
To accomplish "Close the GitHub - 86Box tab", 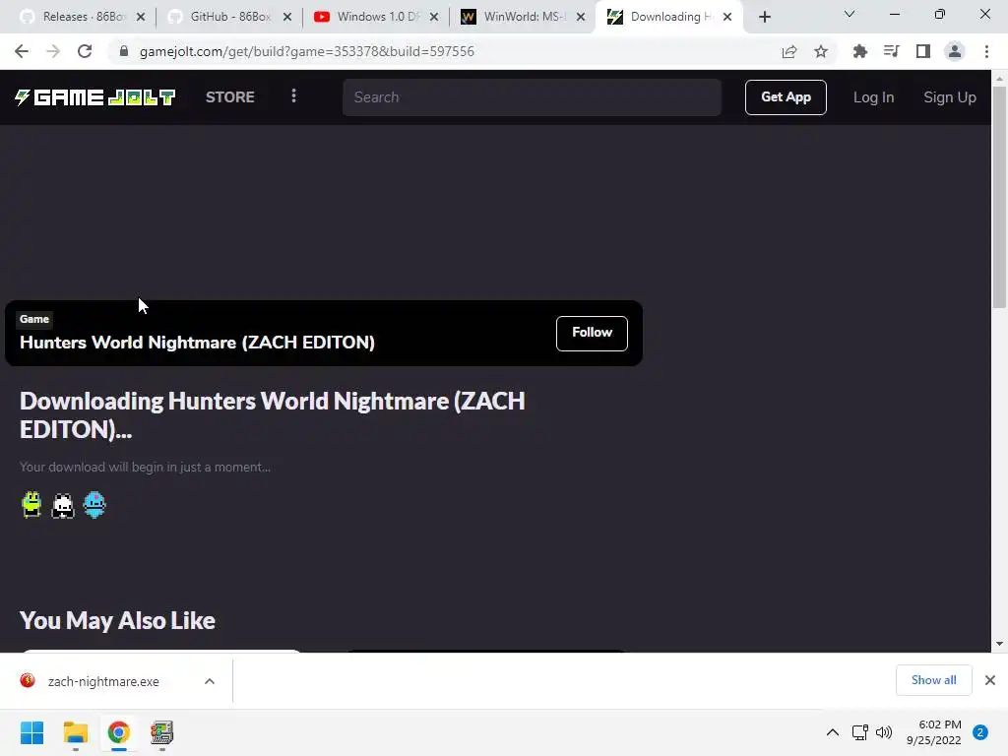I will [287, 17].
